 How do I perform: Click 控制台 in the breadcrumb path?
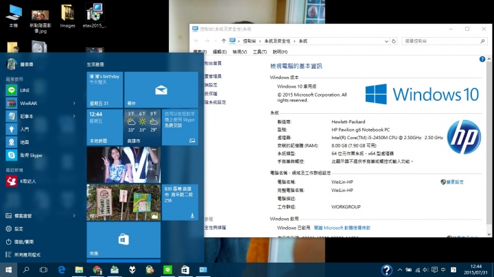(x=250, y=41)
